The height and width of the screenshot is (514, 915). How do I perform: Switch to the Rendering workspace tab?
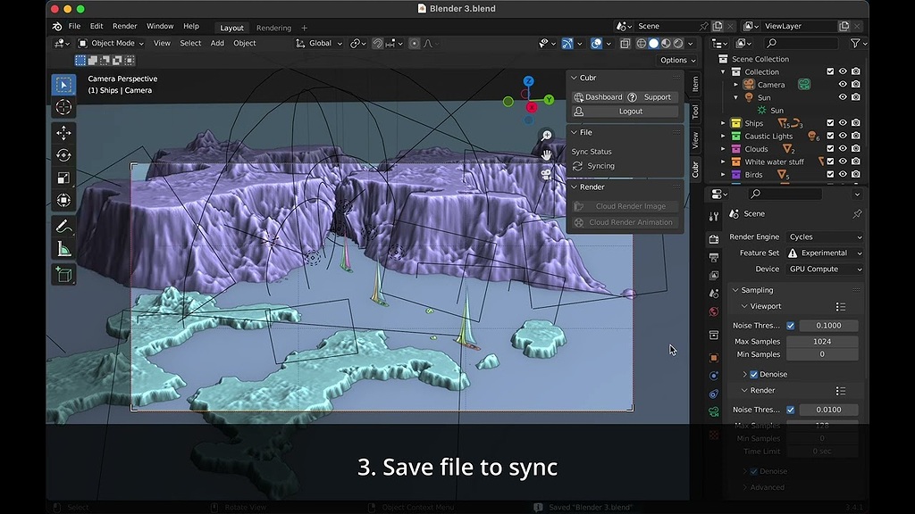(x=273, y=28)
